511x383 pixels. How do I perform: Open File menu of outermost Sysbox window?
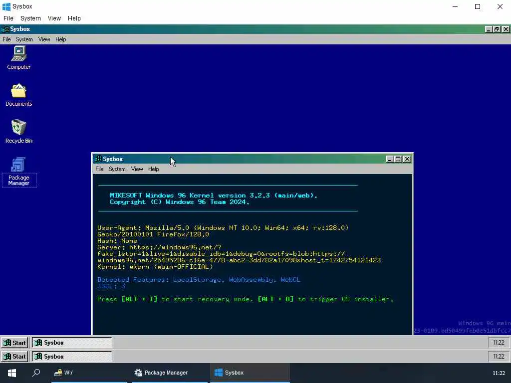point(8,18)
